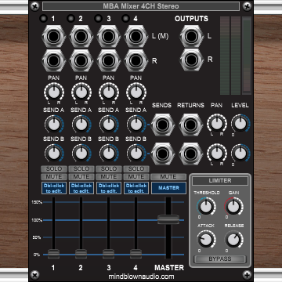
Task: Click the channel 4 PAN knob
Action: pyautogui.click(x=136, y=92)
